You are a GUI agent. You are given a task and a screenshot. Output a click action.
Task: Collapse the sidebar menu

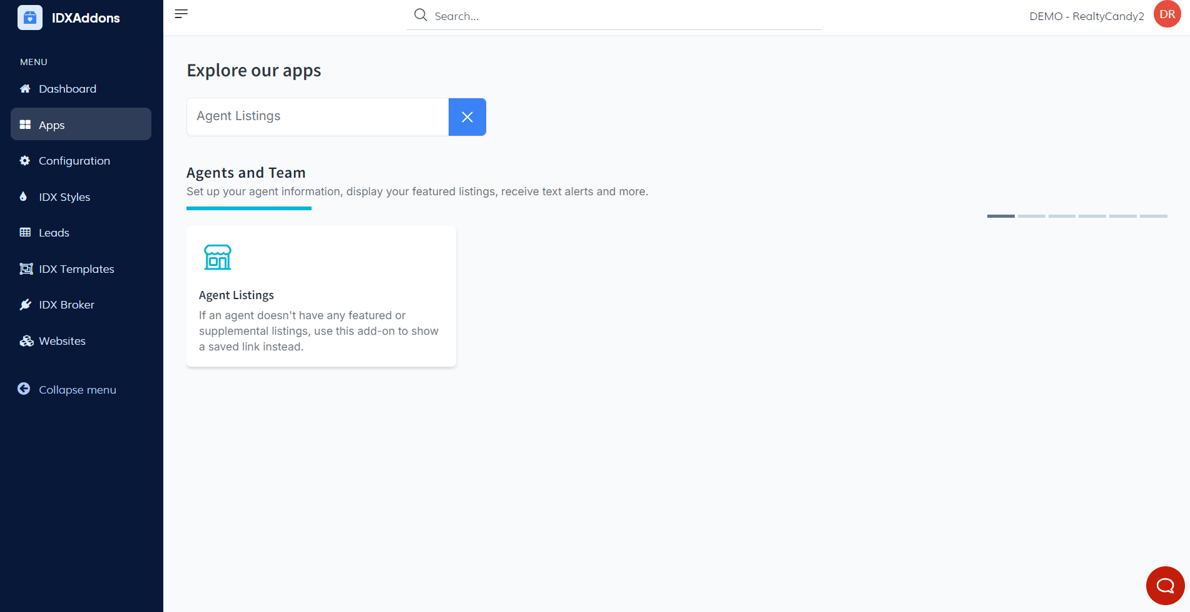click(x=77, y=390)
